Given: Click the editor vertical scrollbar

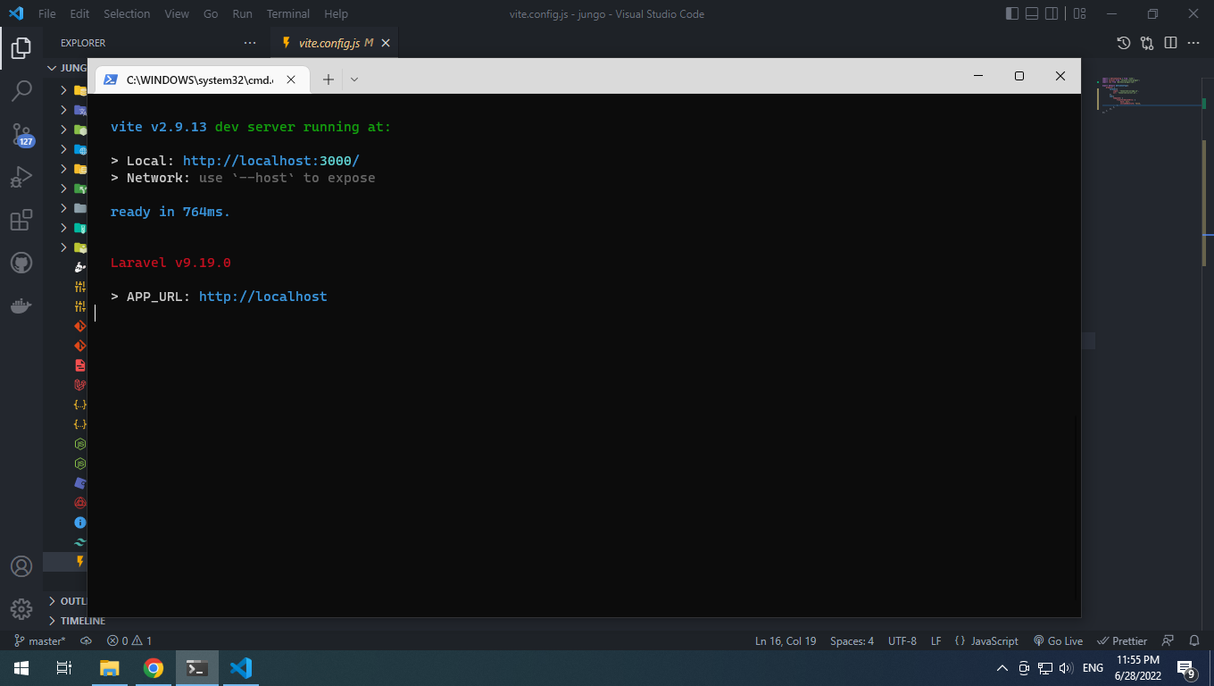Looking at the screenshot, I should tap(1202, 203).
